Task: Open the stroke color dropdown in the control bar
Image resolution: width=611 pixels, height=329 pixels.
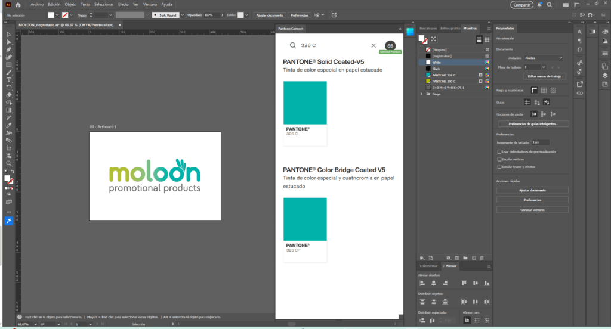Action: pos(71,15)
